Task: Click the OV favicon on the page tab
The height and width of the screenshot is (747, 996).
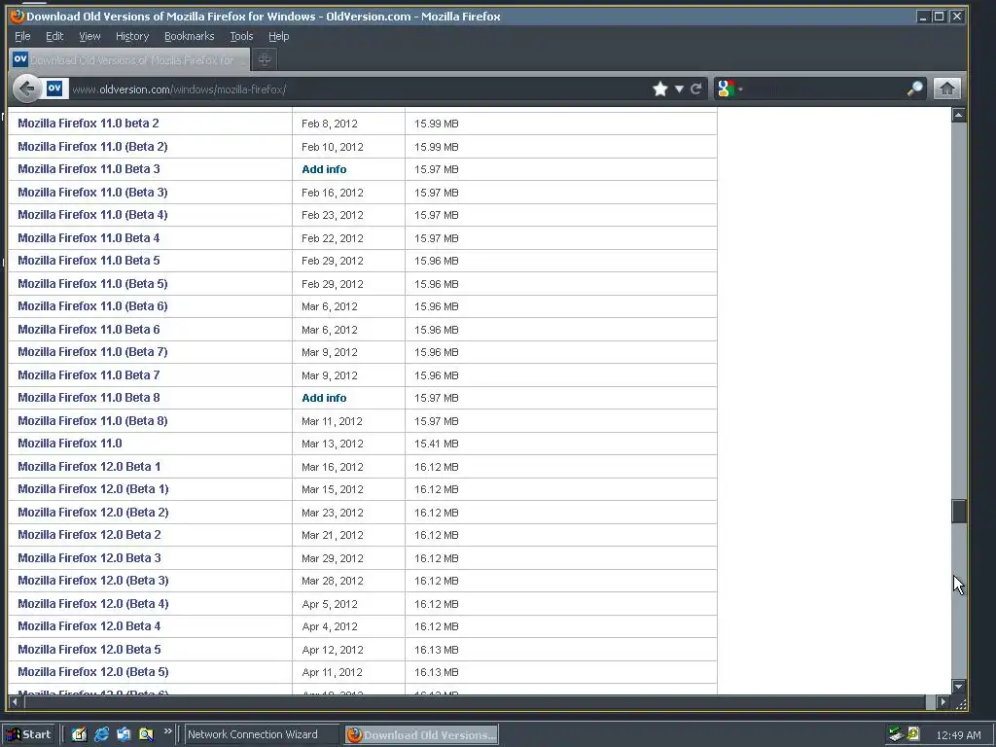Action: tap(20, 59)
